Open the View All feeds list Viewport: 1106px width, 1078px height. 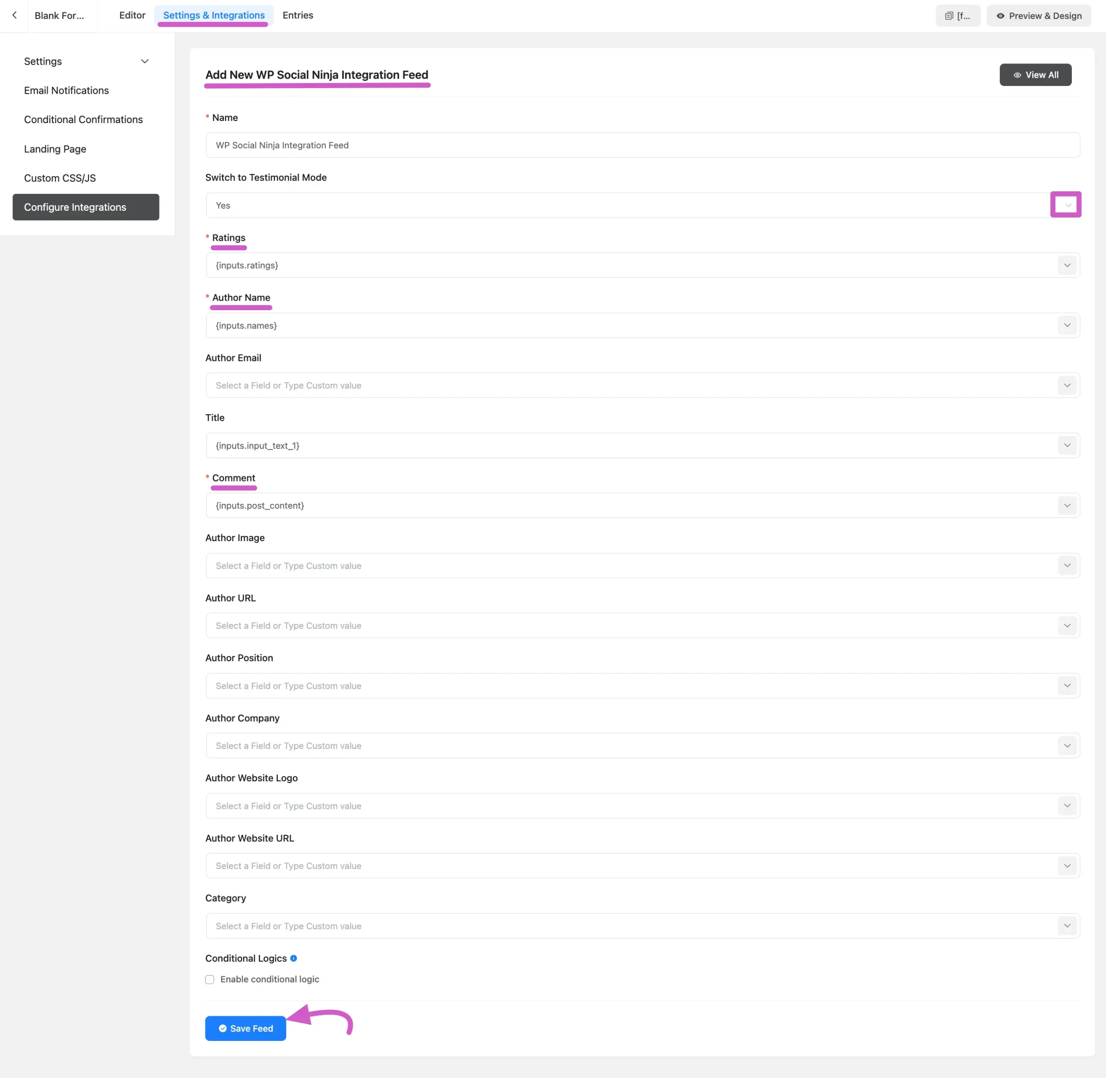tap(1035, 74)
